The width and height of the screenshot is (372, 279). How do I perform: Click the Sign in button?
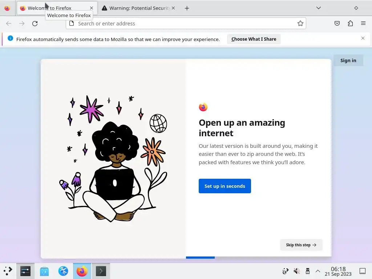coord(348,61)
